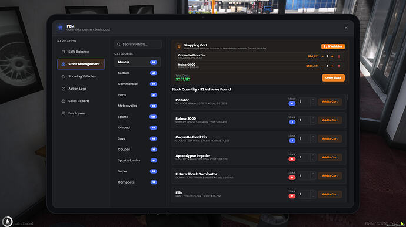Click the vehicle list scrollbar
Screen dimensions: 406x227
pos(348,98)
